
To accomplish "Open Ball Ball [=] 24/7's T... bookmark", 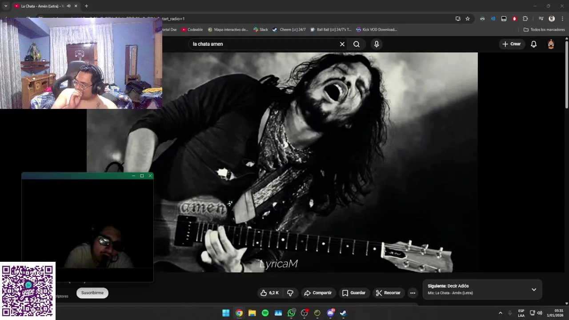I will (x=331, y=30).
